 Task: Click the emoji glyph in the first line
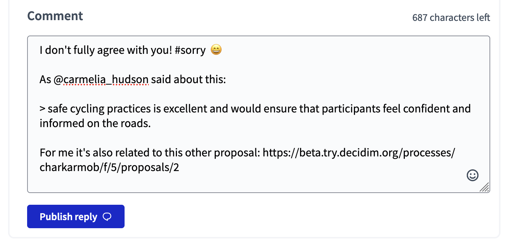click(x=216, y=49)
